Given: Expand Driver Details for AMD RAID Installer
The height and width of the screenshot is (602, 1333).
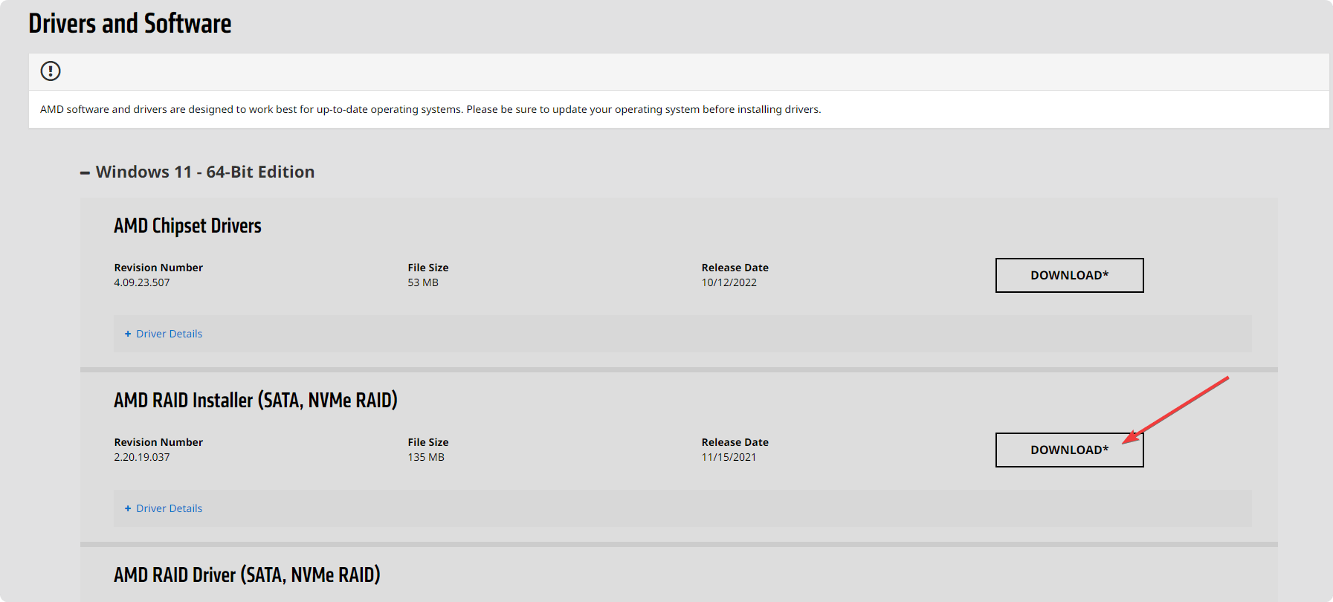Looking at the screenshot, I should 164,508.
